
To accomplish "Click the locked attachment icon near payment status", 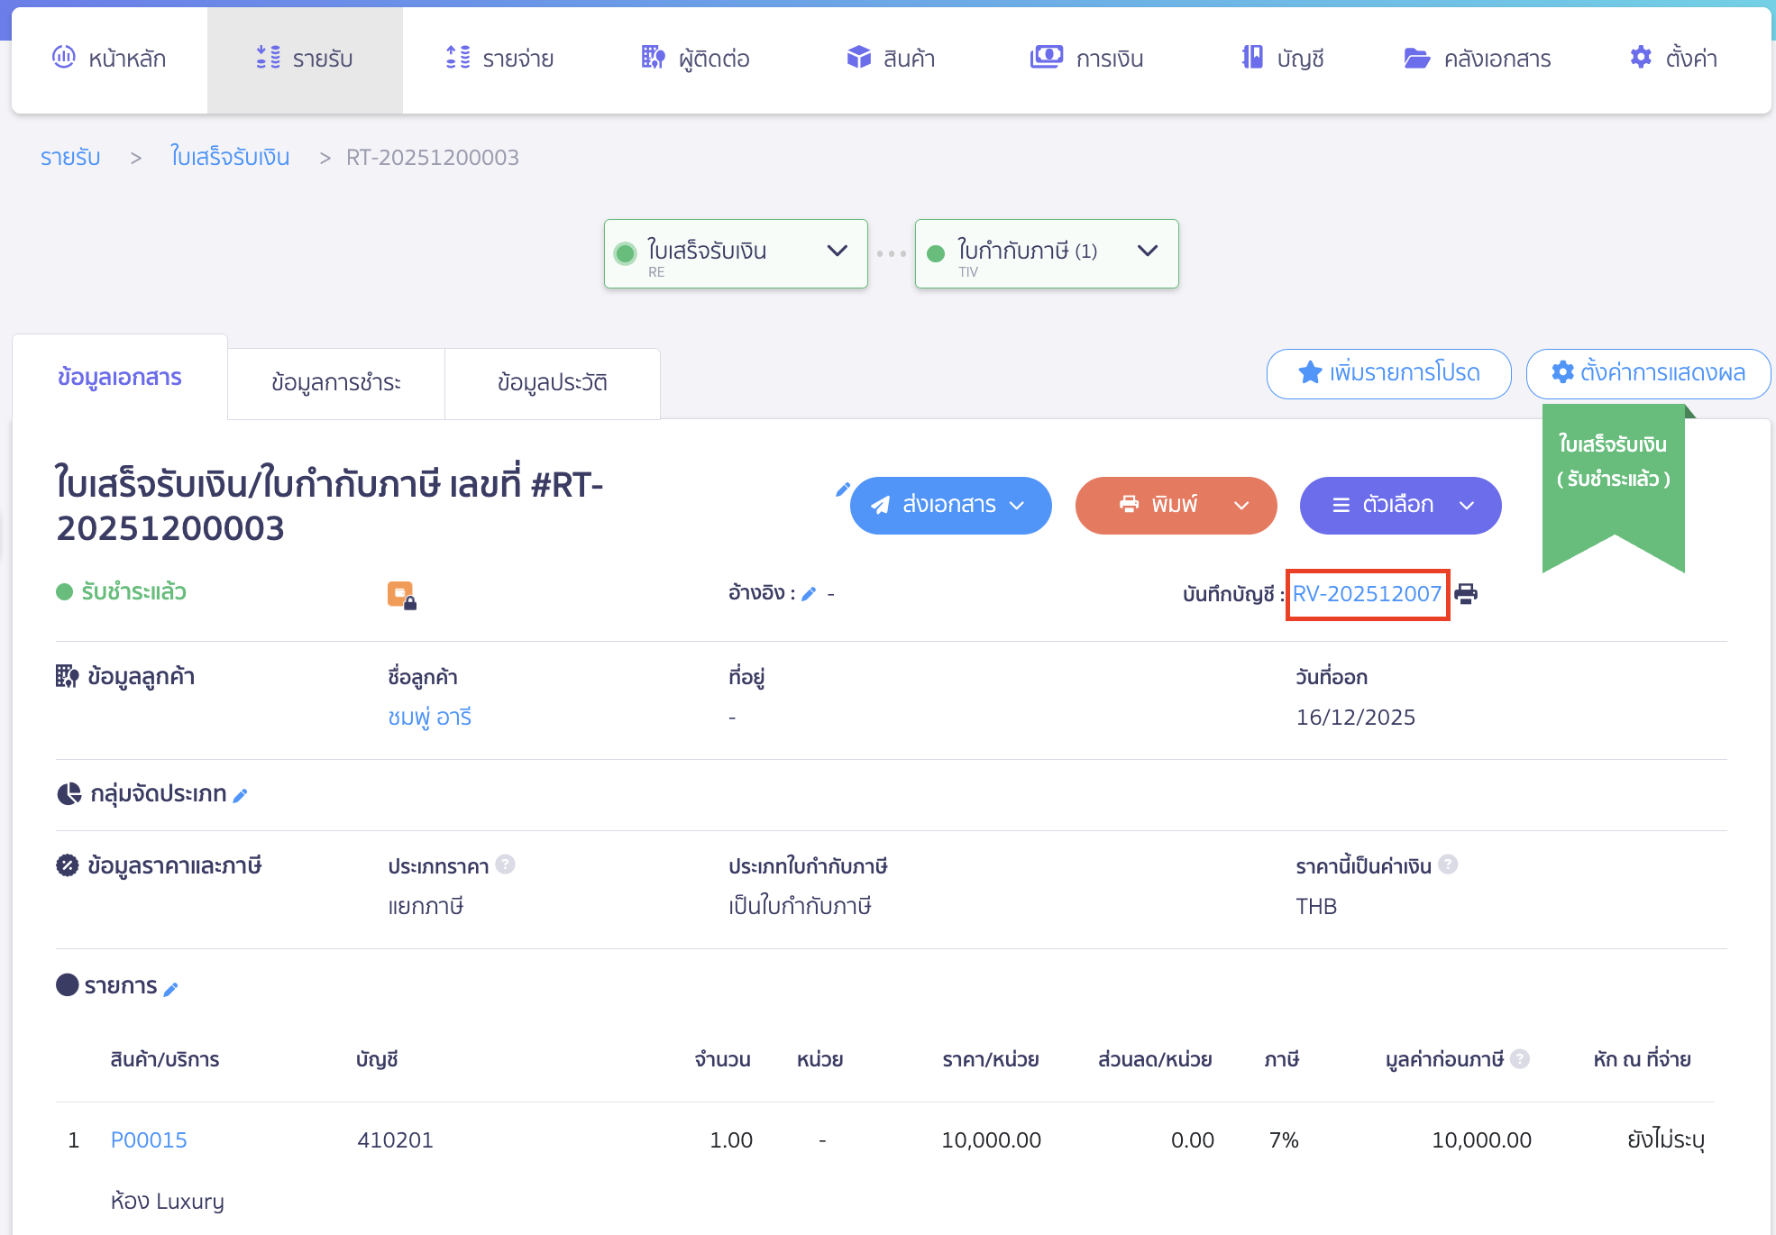I will pos(401,593).
